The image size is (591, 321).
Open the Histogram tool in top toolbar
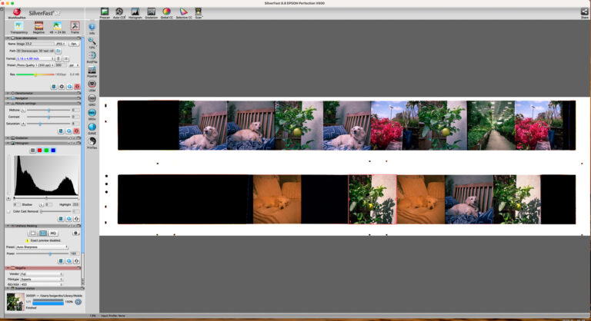(135, 12)
